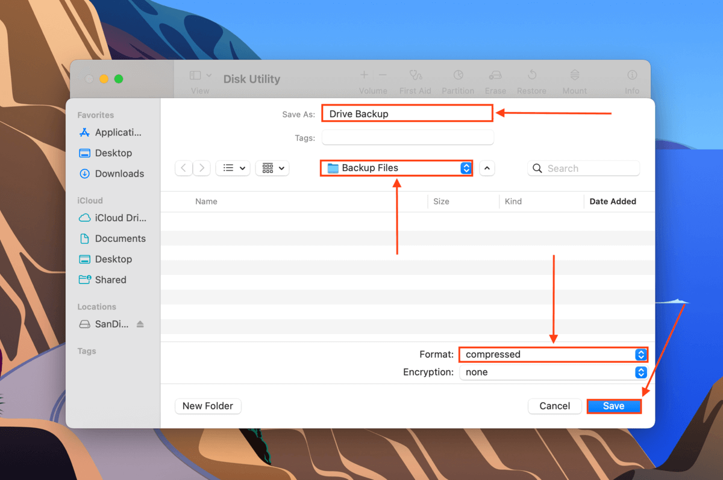Image resolution: width=723 pixels, height=480 pixels.
Task: Minimize the Disk Utility window
Action: point(104,79)
